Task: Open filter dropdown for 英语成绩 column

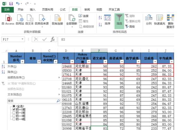Action: (x=122, y=62)
